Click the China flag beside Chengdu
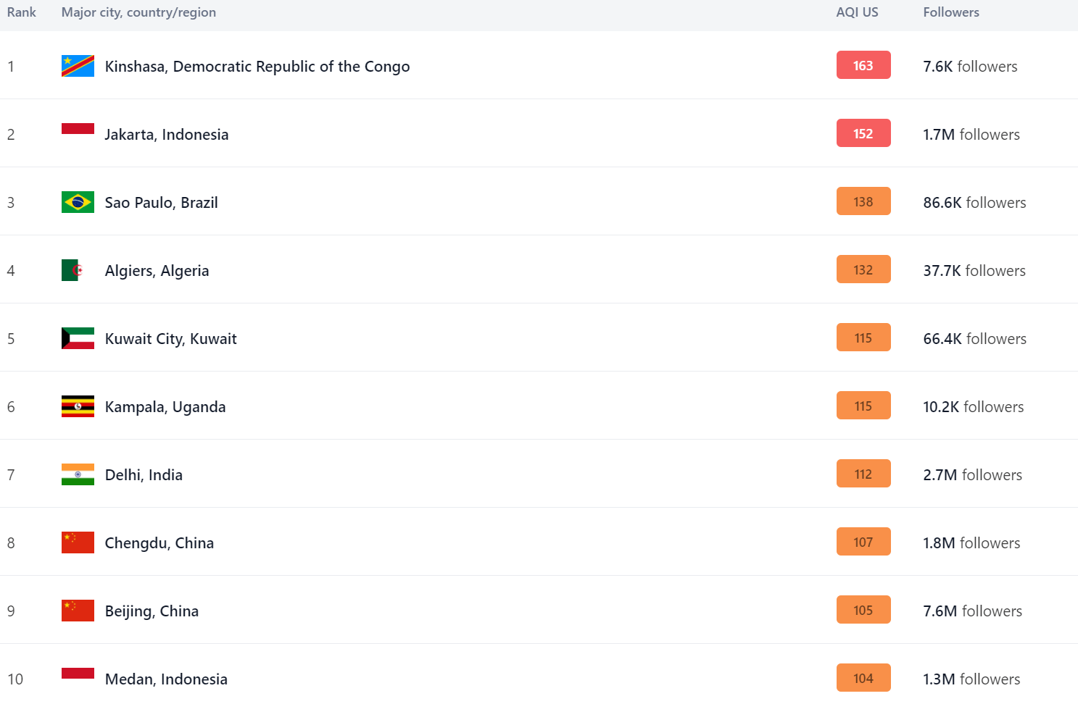 pos(78,542)
